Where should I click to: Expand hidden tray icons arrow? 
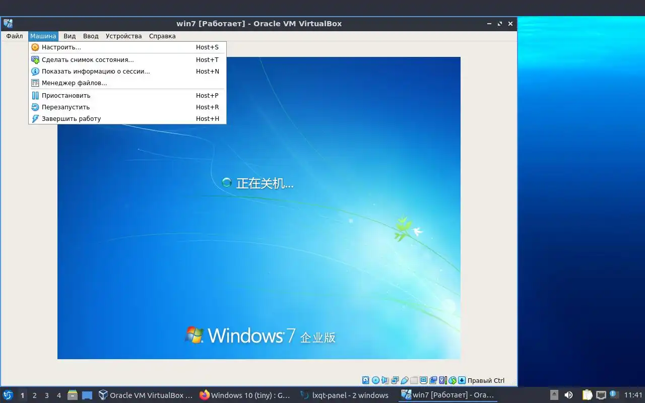(554, 395)
